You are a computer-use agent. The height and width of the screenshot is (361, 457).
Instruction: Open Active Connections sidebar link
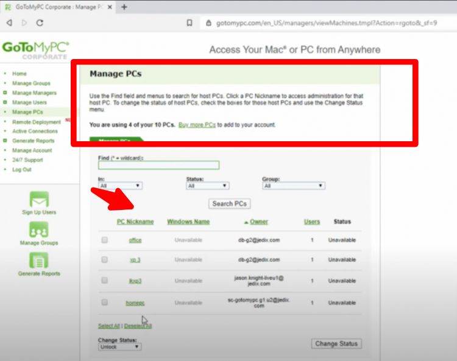coord(35,131)
